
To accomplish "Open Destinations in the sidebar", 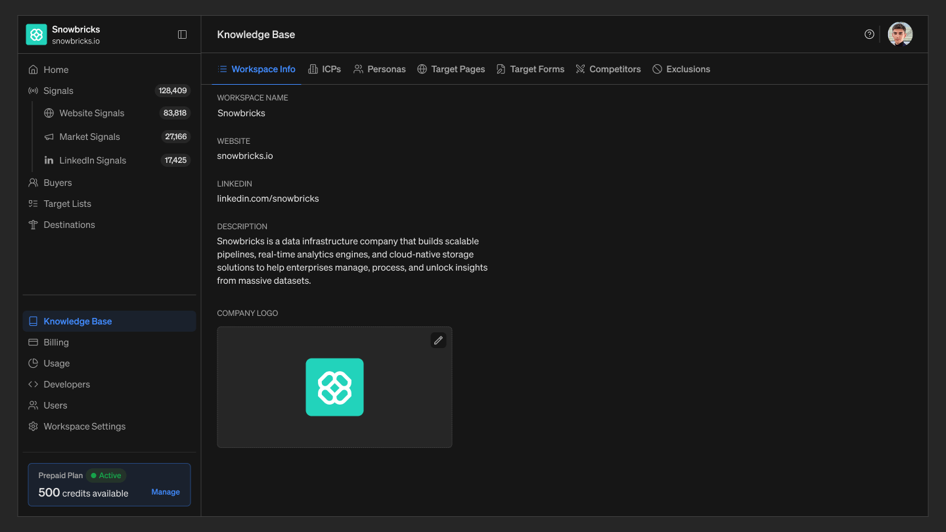I will 109,225.
